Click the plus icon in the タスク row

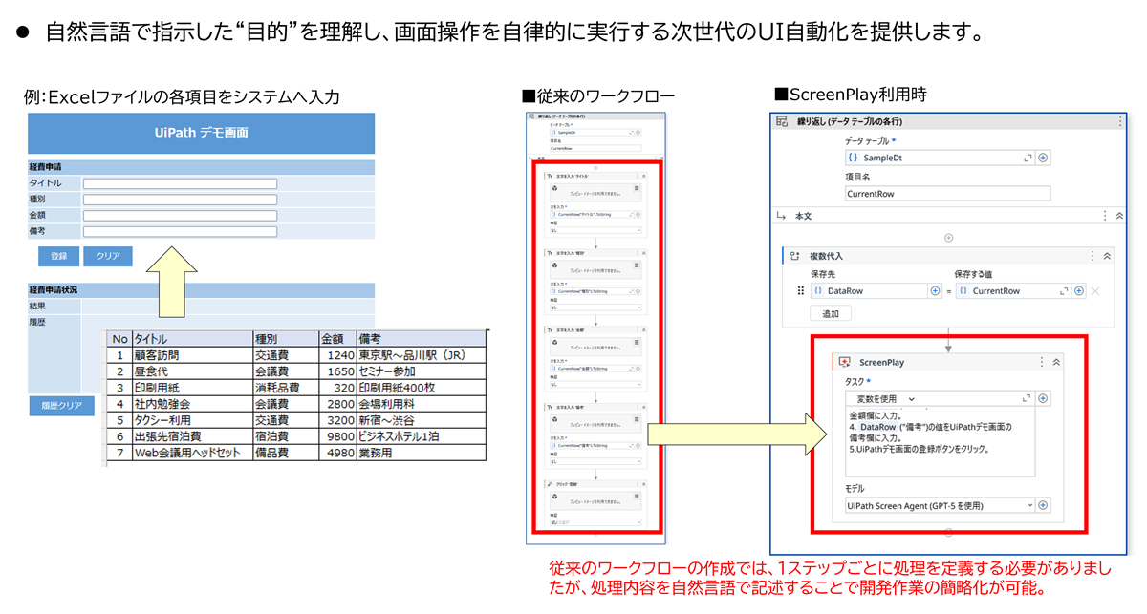click(1044, 398)
